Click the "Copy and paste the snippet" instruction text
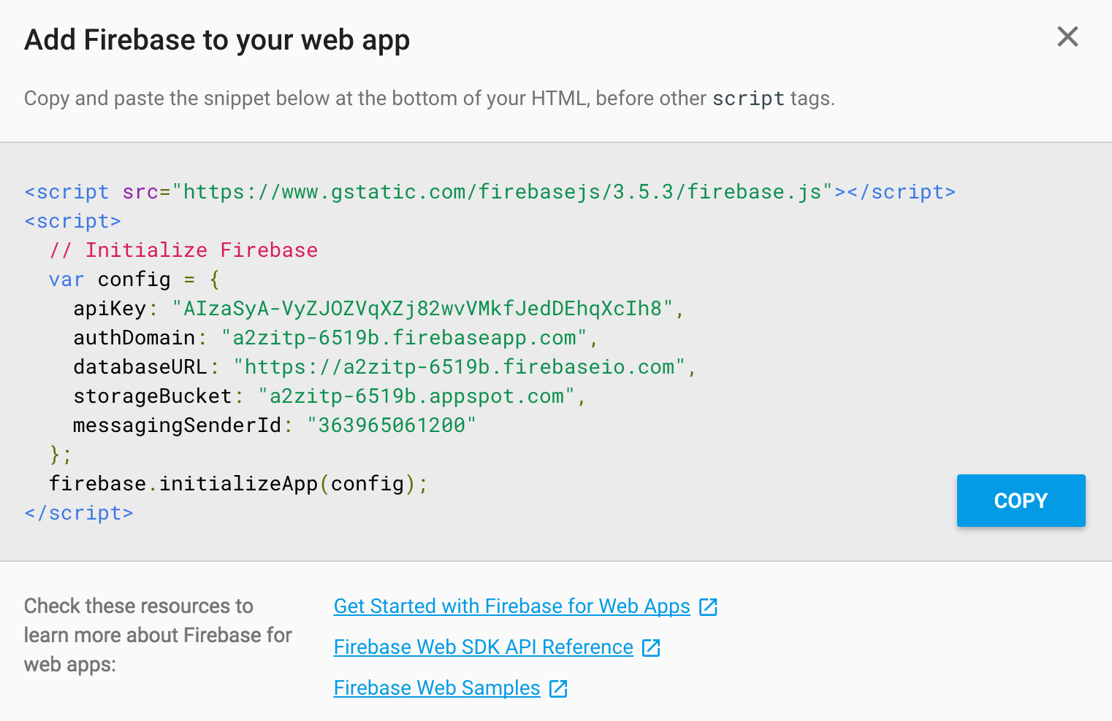The height and width of the screenshot is (721, 1112). pos(430,99)
